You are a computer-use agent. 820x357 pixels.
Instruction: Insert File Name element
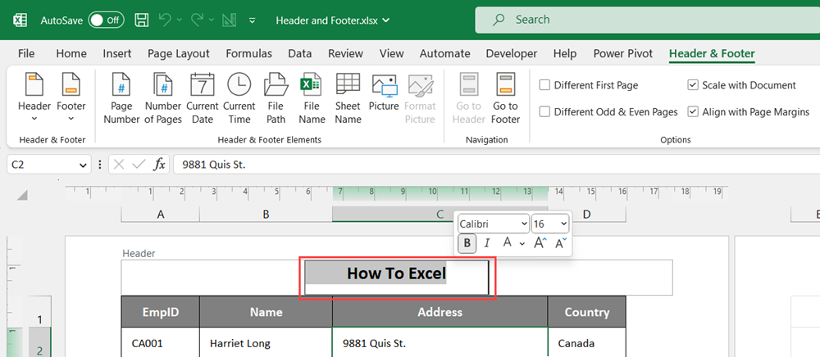pyautogui.click(x=311, y=99)
